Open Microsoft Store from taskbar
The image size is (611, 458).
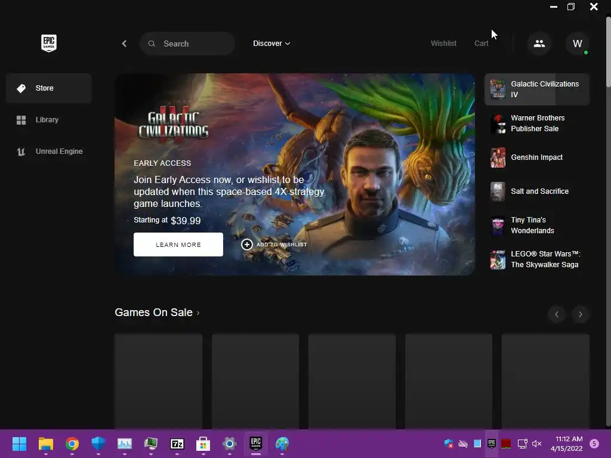click(203, 444)
